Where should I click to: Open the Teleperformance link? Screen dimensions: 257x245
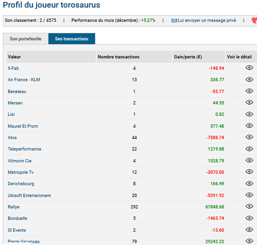(x=24, y=149)
